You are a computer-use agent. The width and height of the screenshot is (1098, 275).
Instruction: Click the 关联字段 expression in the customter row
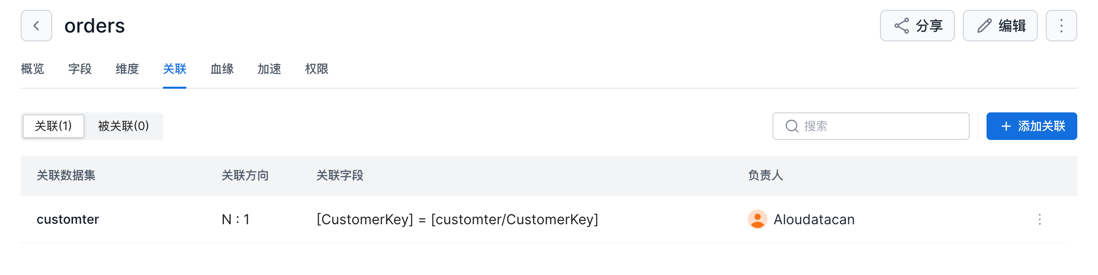click(457, 219)
